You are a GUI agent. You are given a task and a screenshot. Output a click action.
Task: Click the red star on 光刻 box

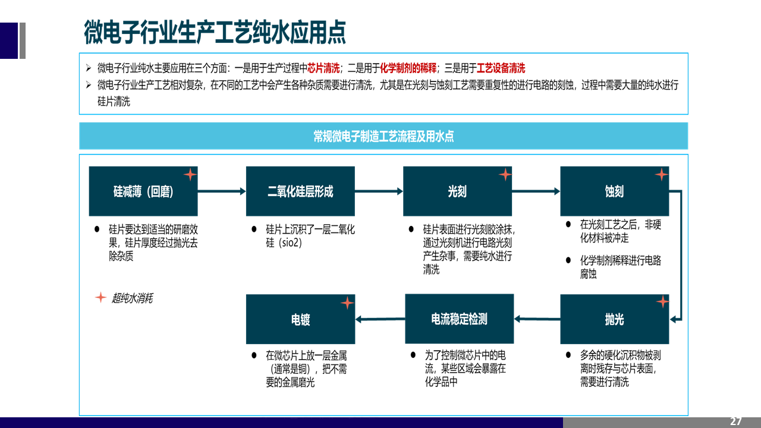click(x=505, y=175)
